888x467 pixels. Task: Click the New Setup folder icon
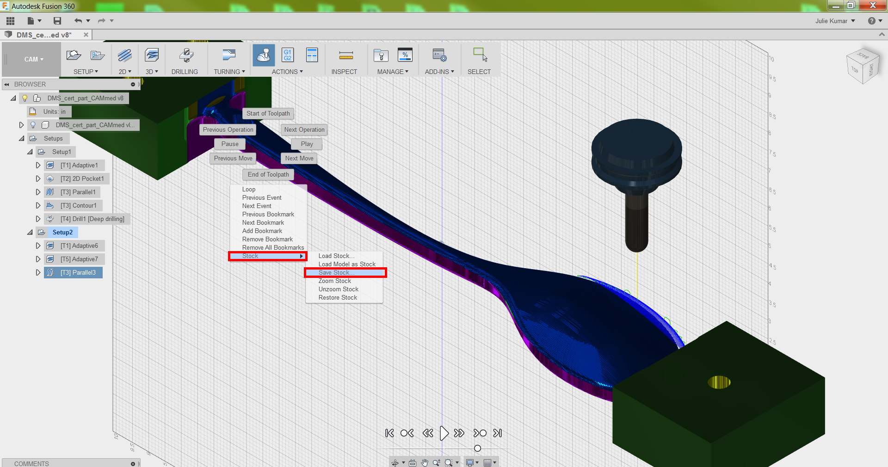pos(74,55)
